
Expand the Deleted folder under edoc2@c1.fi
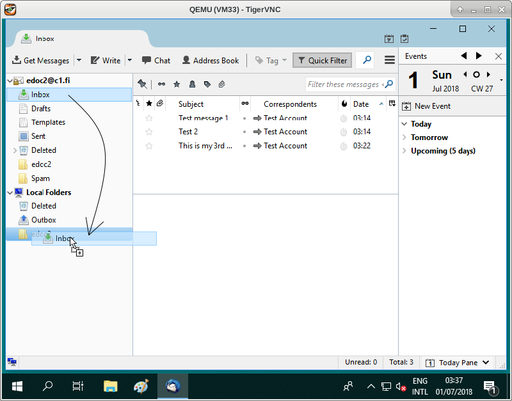point(15,150)
